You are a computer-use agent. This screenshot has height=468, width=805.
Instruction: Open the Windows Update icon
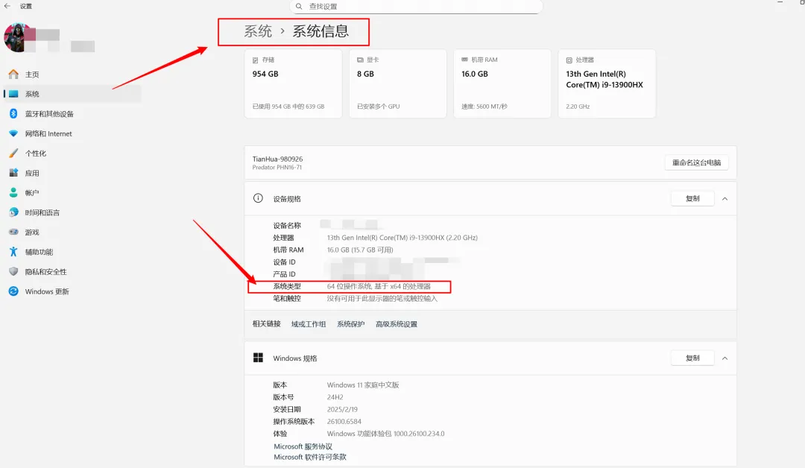pyautogui.click(x=13, y=291)
